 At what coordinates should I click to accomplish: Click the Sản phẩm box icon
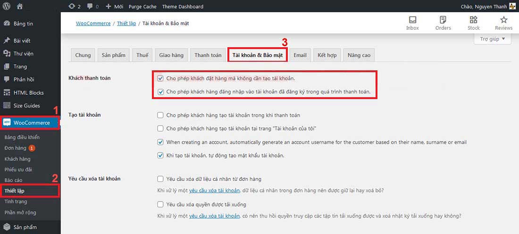pyautogui.click(x=7, y=227)
